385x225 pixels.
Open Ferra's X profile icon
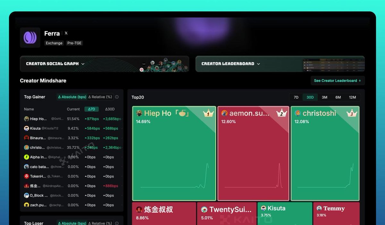tap(66, 33)
